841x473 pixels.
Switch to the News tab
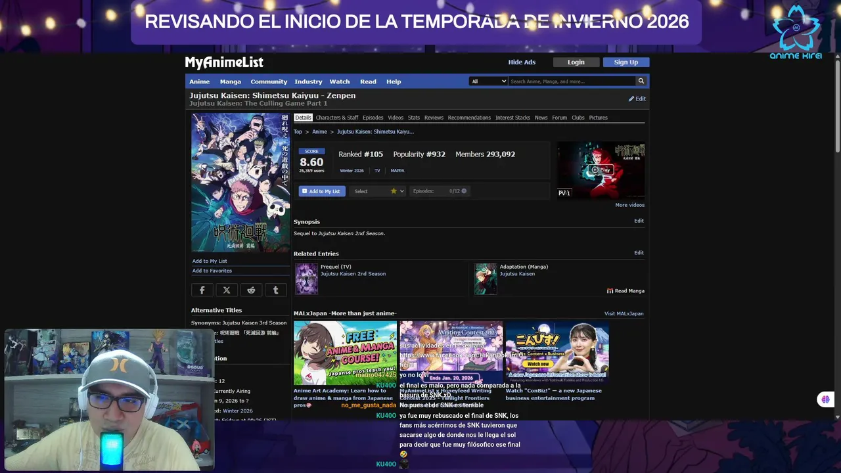click(541, 118)
